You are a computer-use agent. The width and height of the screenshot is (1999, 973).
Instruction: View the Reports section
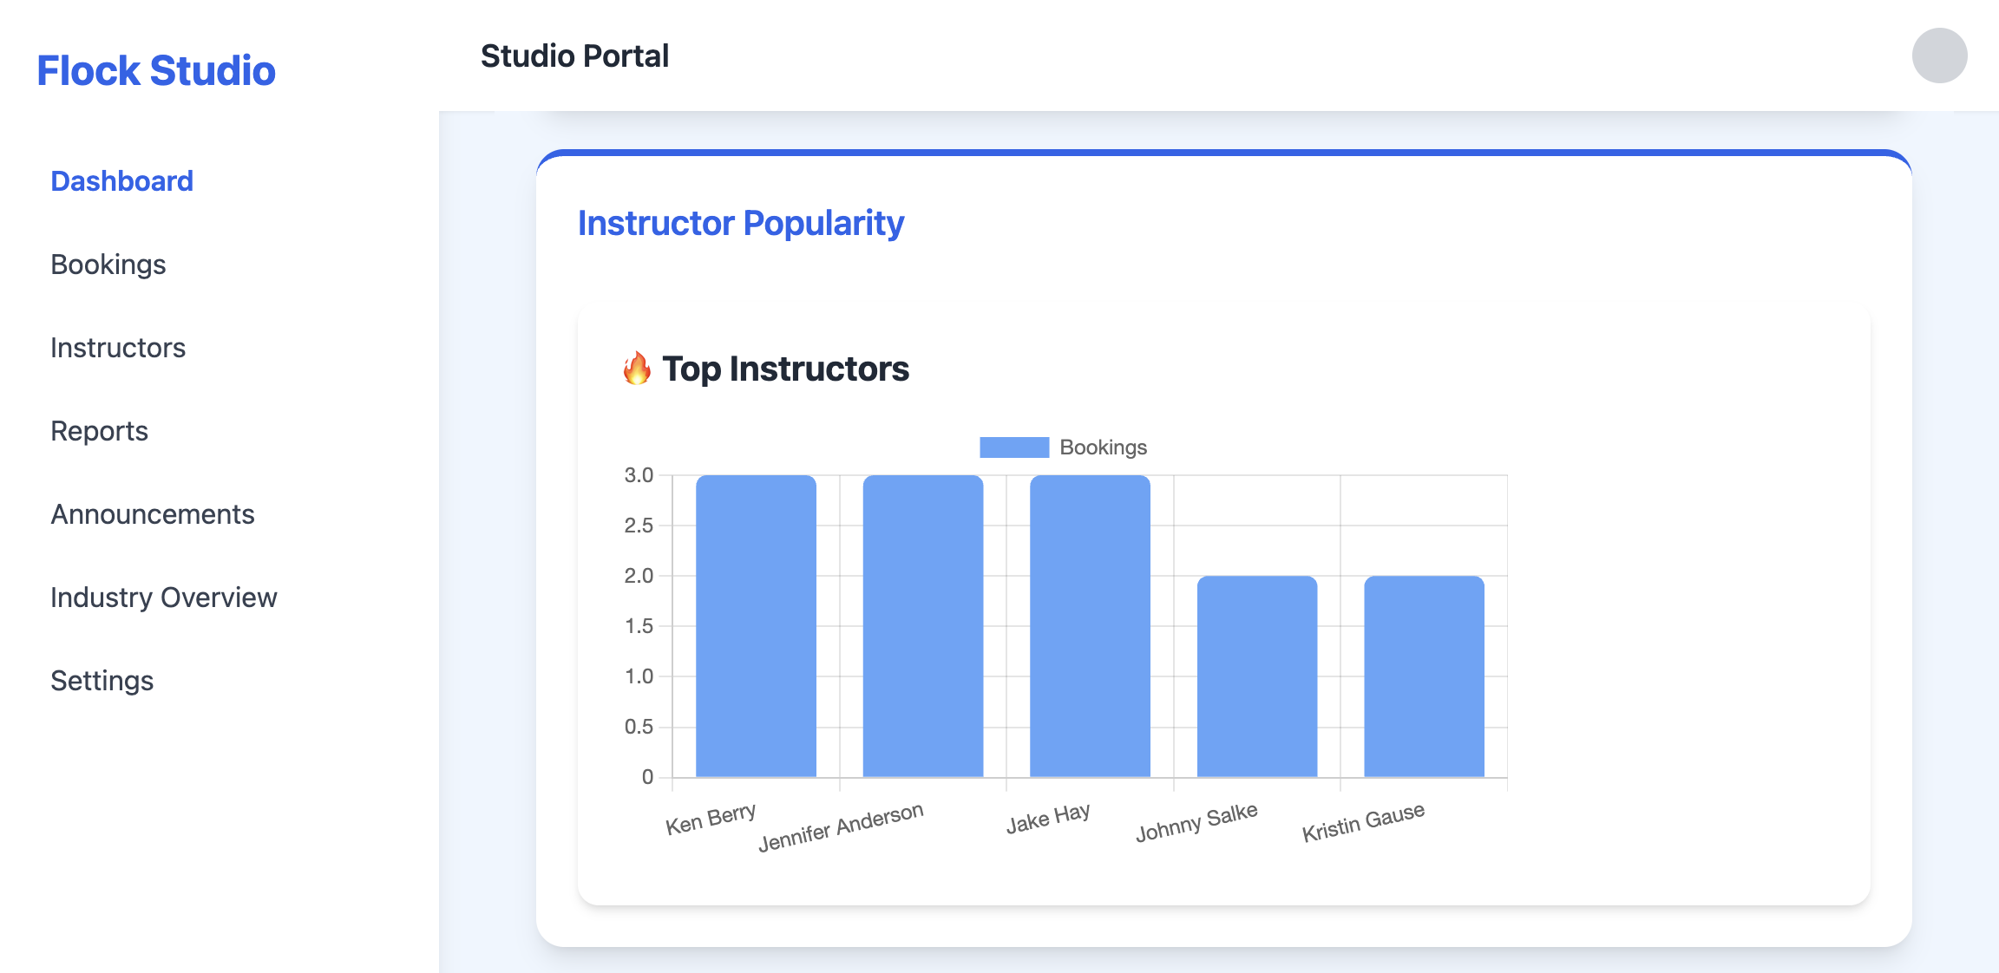pos(99,430)
